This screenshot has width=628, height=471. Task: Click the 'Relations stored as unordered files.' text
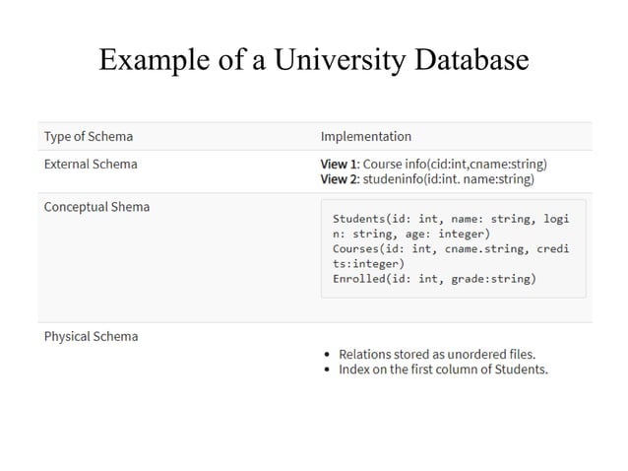(437, 354)
